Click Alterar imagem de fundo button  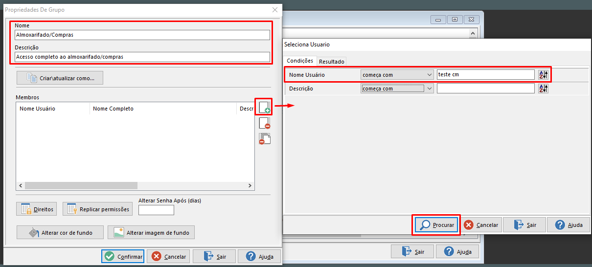click(151, 232)
